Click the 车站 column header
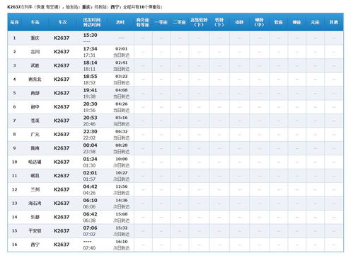353x256 pixels. [35, 22]
